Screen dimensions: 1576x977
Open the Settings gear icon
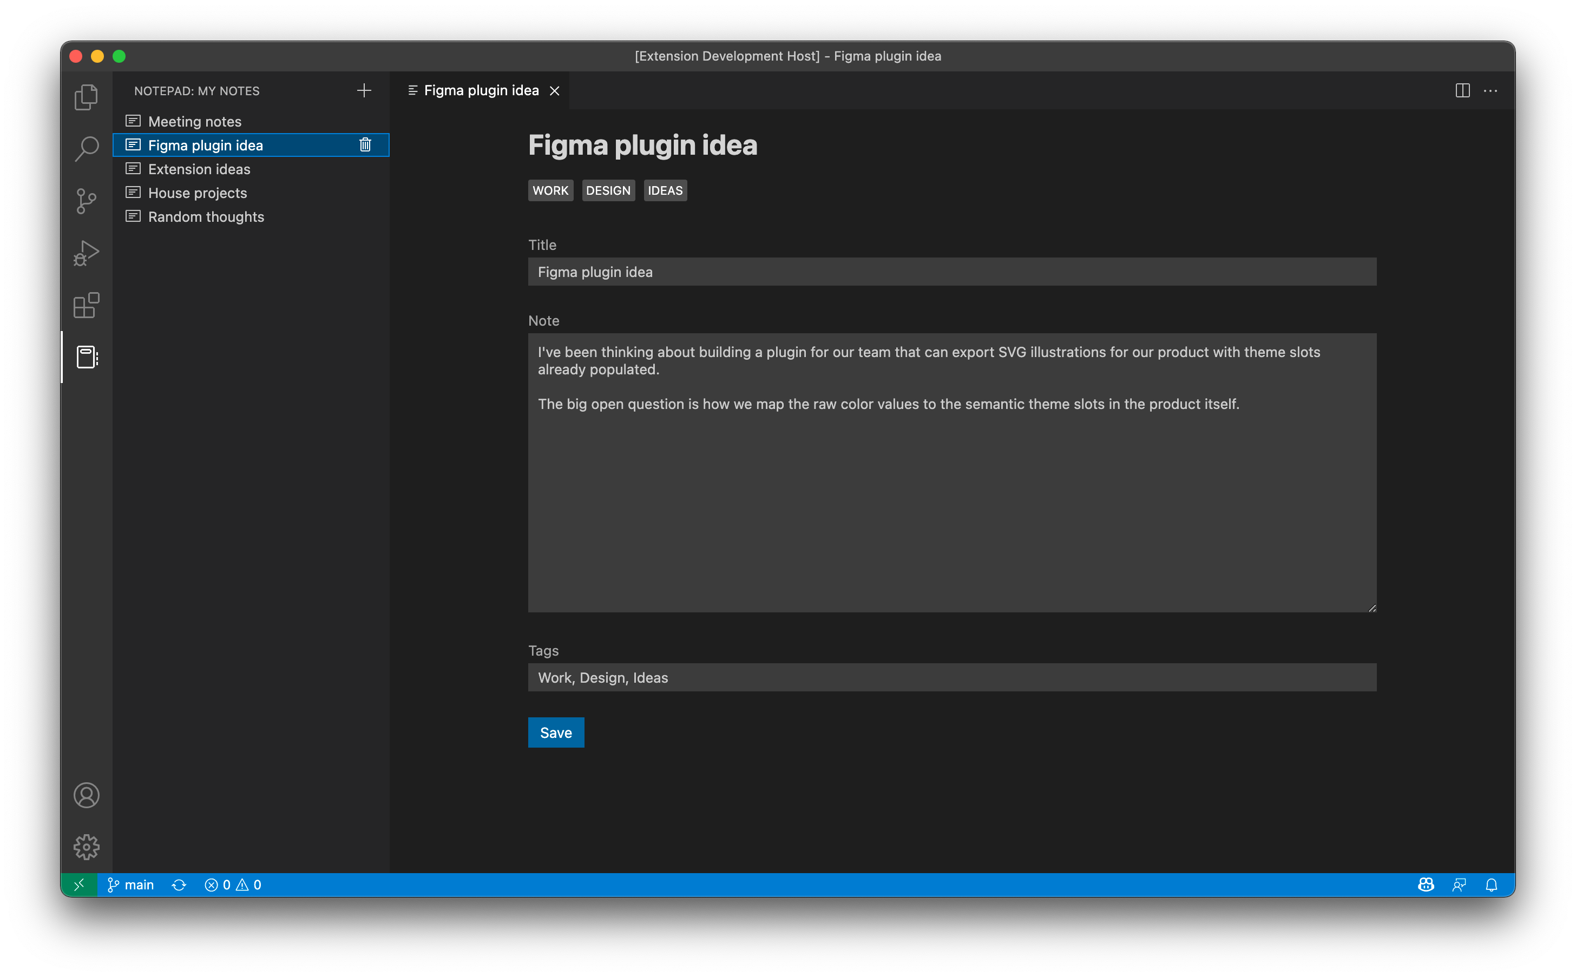[87, 846]
